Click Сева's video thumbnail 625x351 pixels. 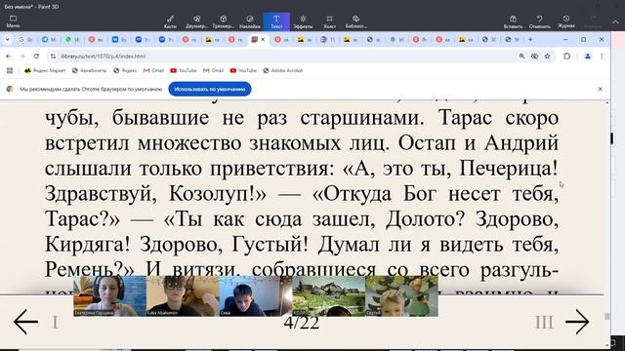tap(256, 296)
